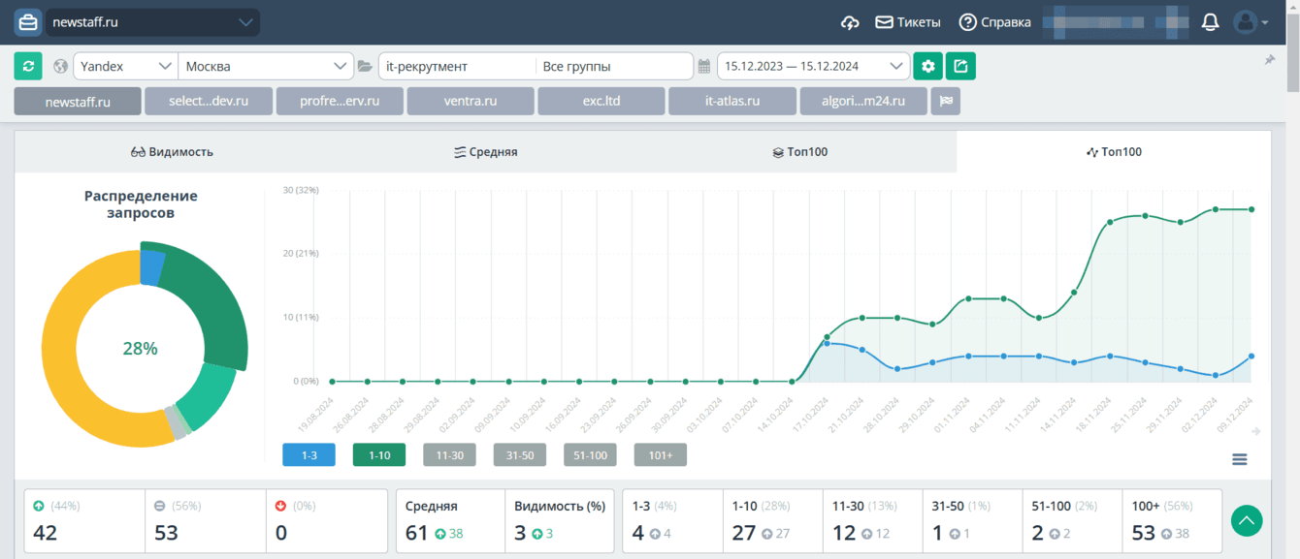
Task: Open the Yandex search engine dropdown
Action: (x=125, y=66)
